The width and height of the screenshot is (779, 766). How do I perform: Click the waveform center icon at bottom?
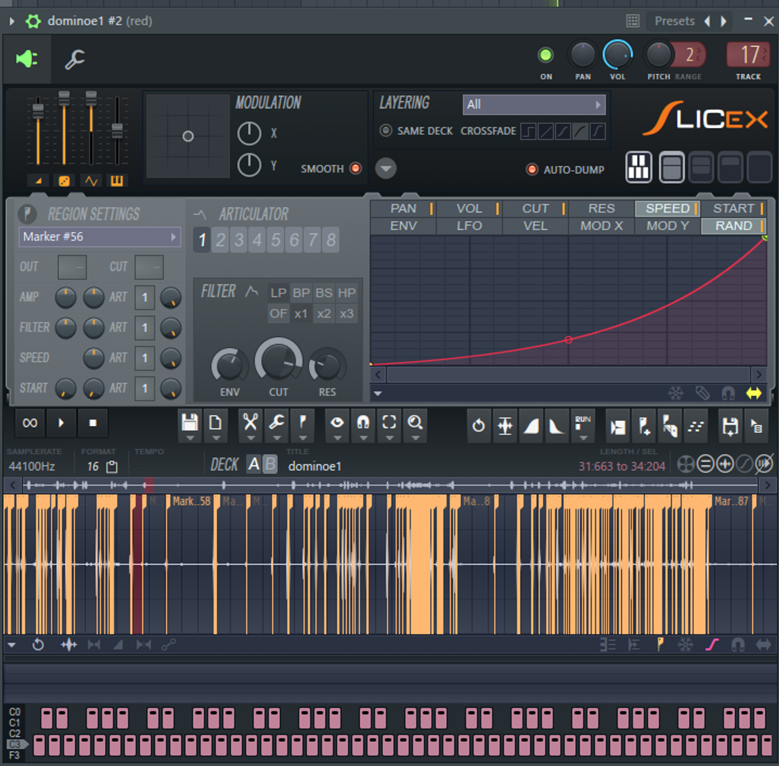click(x=69, y=645)
